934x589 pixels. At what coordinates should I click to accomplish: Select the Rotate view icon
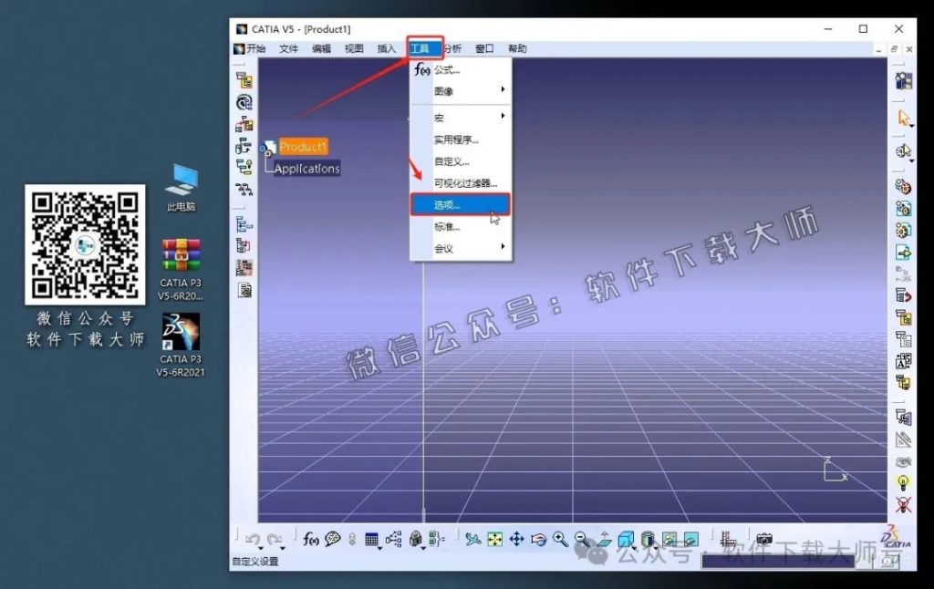tap(538, 539)
